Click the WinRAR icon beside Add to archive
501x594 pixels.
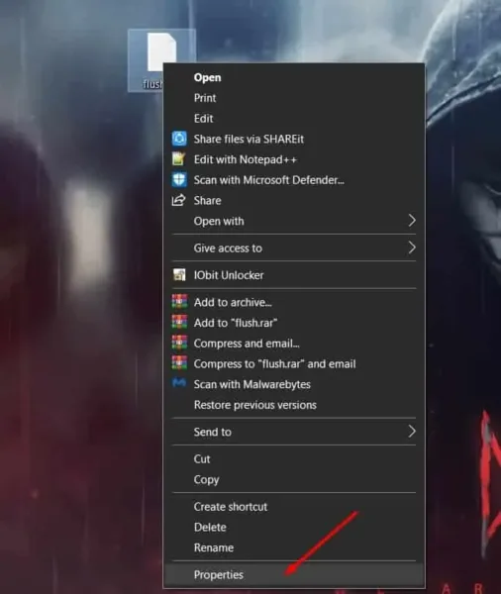click(179, 302)
